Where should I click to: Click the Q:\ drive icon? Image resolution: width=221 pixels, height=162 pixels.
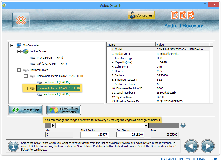coord(33,64)
